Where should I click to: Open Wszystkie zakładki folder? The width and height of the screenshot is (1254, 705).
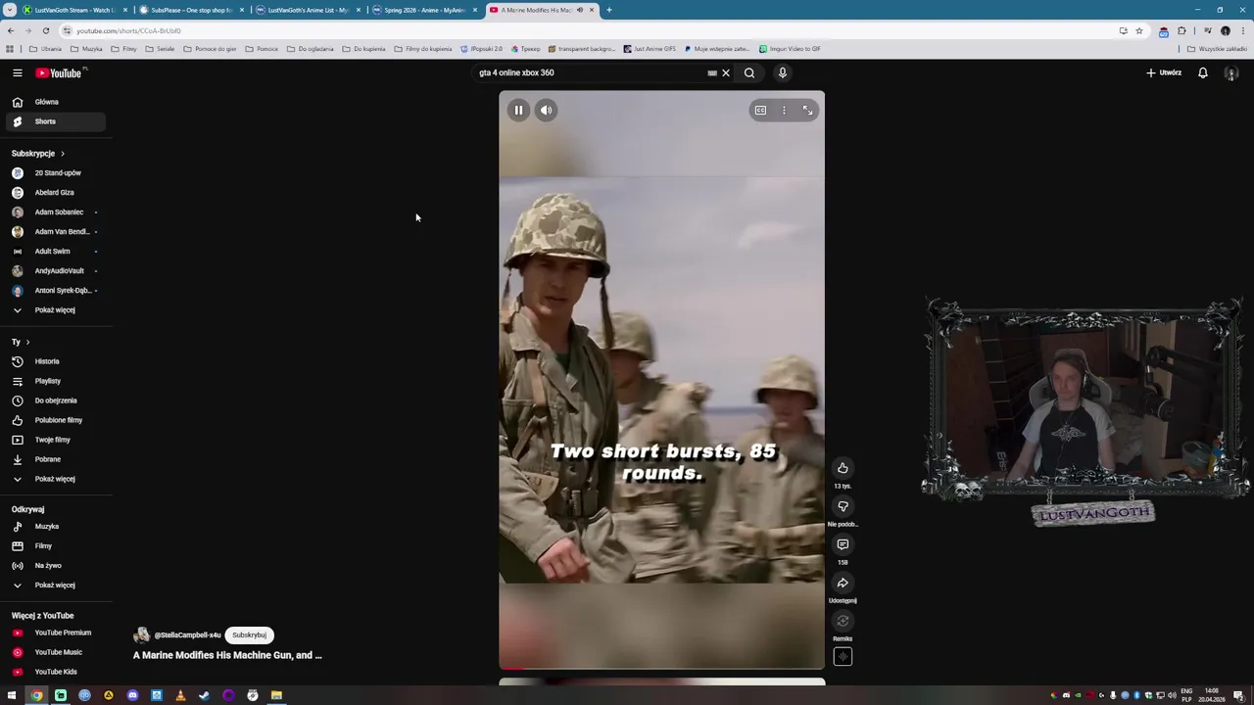tap(1219, 49)
